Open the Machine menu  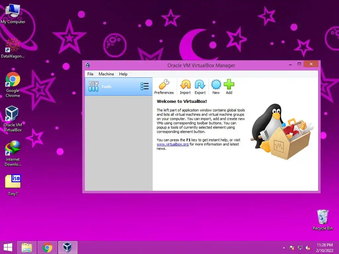[106, 74]
